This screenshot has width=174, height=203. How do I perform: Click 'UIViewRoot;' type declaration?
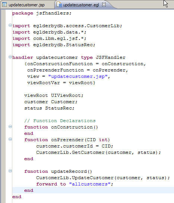pyautogui.click(x=67, y=96)
